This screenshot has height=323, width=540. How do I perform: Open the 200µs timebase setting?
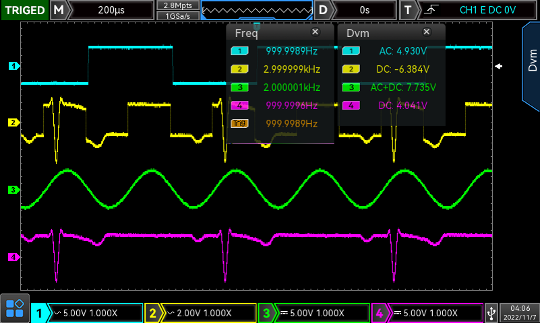click(111, 10)
